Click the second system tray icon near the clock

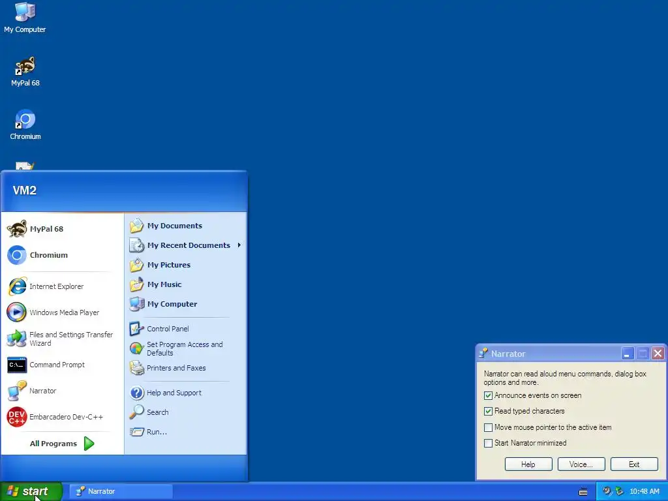coord(619,491)
